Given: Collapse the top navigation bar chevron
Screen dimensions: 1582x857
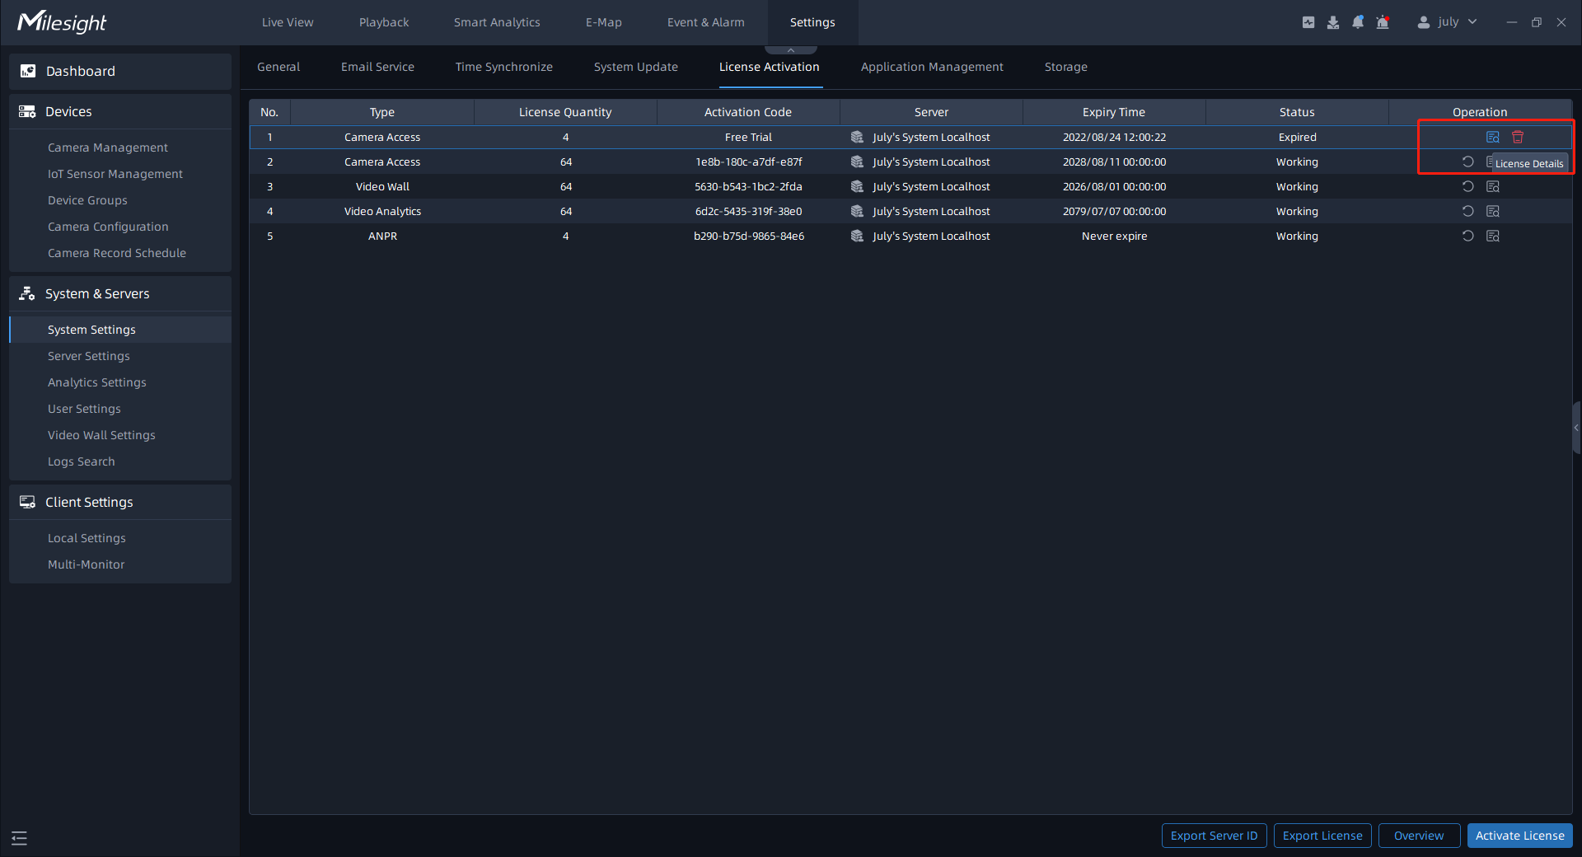Looking at the screenshot, I should [x=791, y=50].
